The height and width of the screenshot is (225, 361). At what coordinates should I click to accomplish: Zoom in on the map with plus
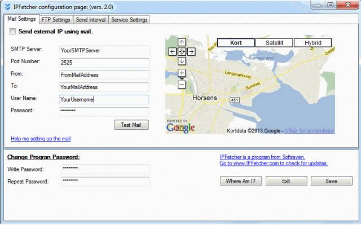182,73
